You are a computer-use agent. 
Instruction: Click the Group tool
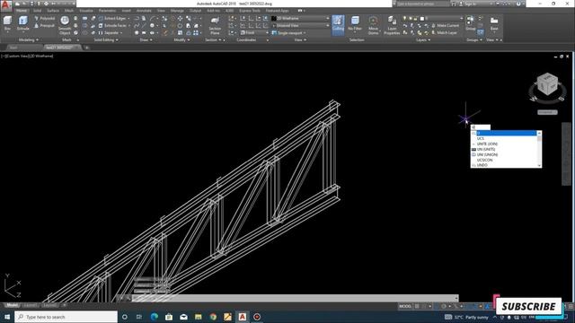click(x=471, y=23)
